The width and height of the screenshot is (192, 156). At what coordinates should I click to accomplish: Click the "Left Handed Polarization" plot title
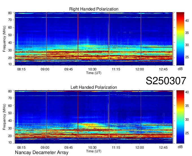(94, 87)
